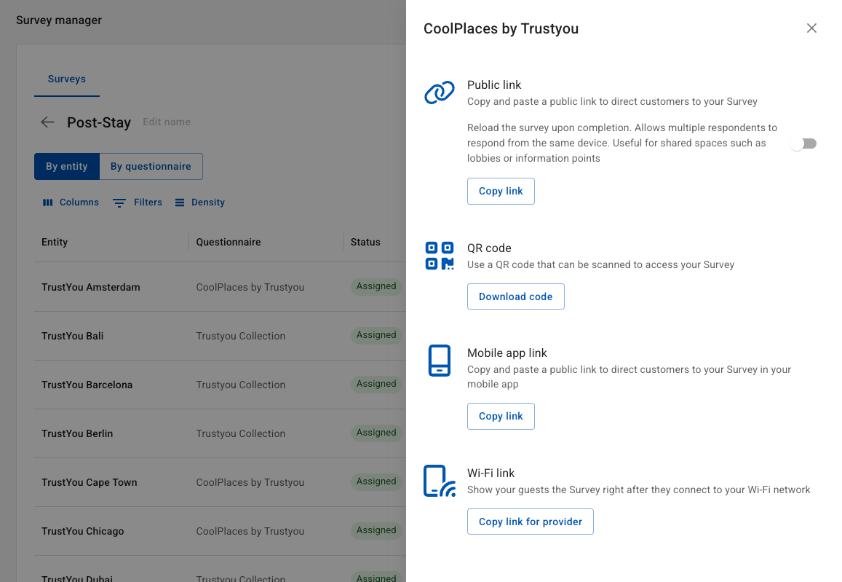The width and height of the screenshot is (842, 582).
Task: Sort by the Questionnaire column header
Action: [229, 243]
